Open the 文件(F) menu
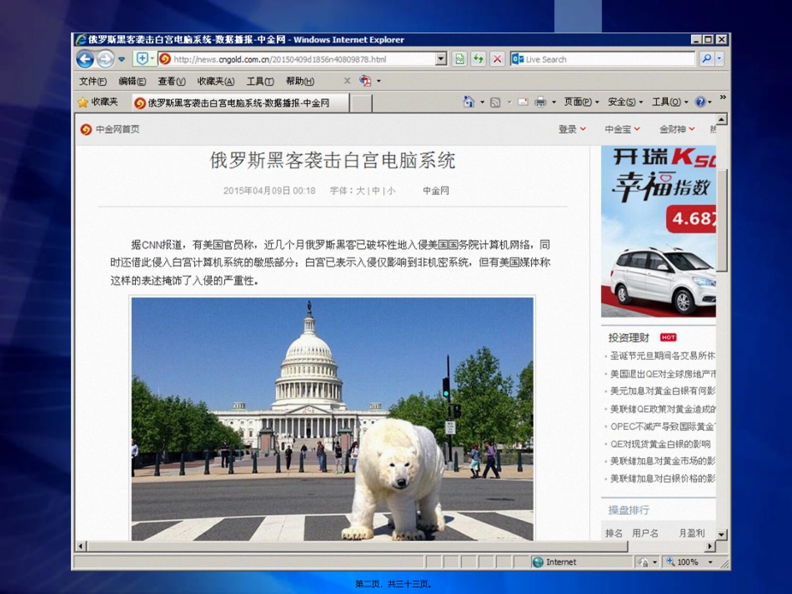Image resolution: width=792 pixels, height=594 pixels. coord(93,82)
